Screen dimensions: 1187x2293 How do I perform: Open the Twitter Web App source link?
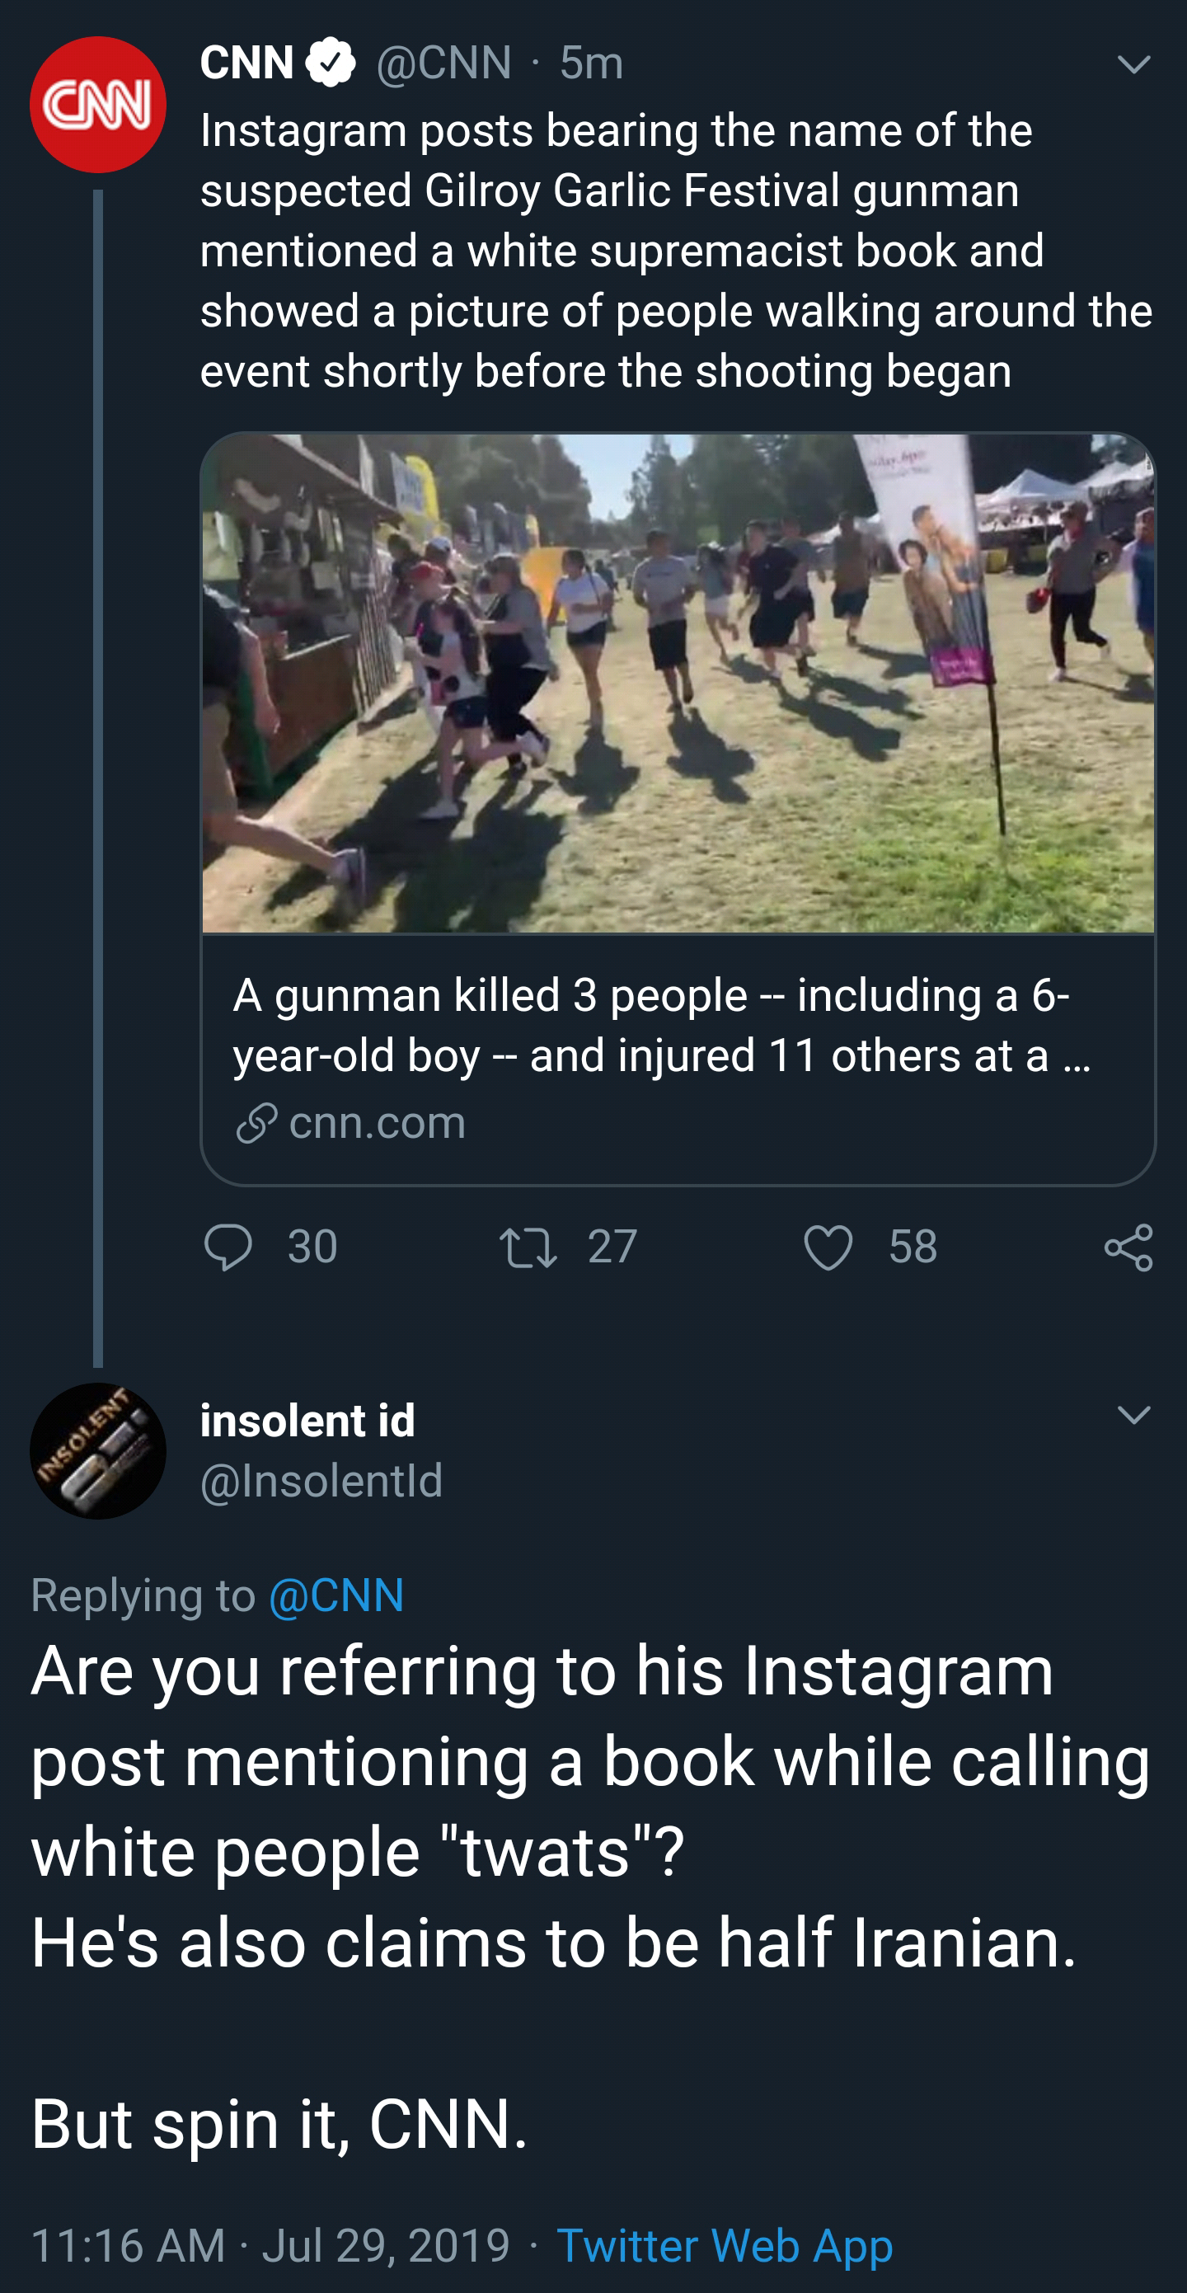725,2245
